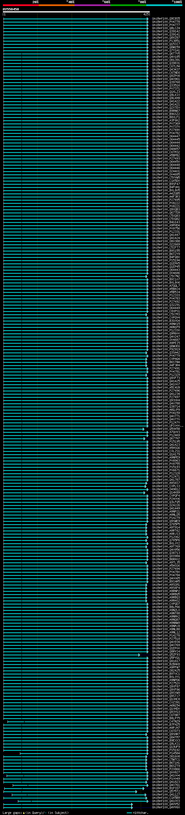Select the UniRef100_P14279 label

point(166,518)
